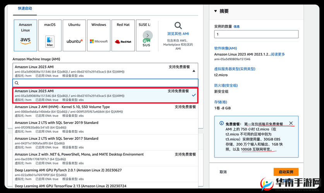Image resolution: width=324 pixels, height=193 pixels.
Task: Select the Amazon Linux 2023 AMI option with the checkmark
Action: 105,95
